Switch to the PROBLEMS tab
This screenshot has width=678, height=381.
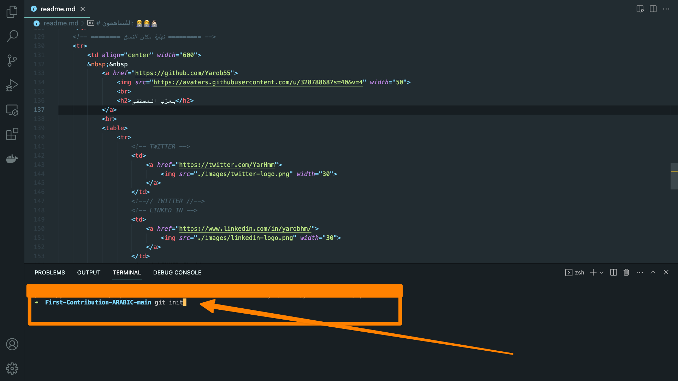50,272
